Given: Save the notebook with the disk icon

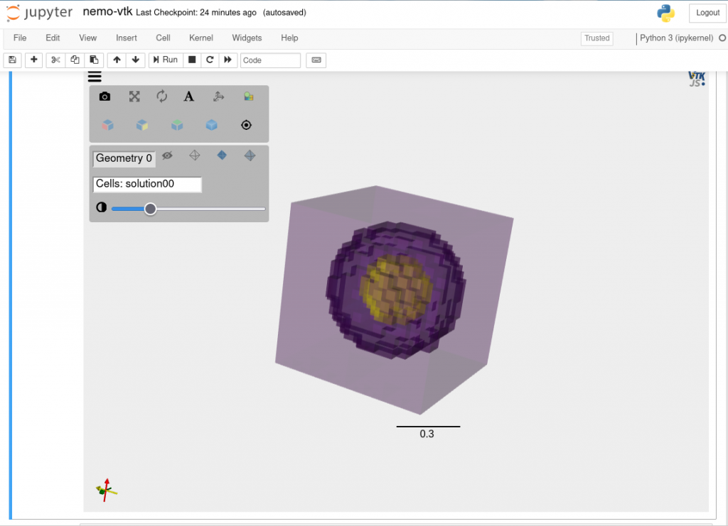Looking at the screenshot, I should pyautogui.click(x=13, y=60).
